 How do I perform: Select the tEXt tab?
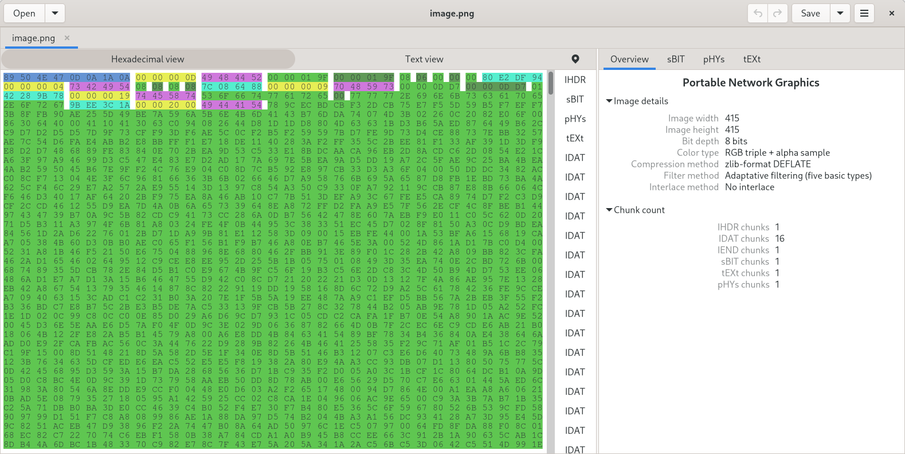(x=752, y=59)
